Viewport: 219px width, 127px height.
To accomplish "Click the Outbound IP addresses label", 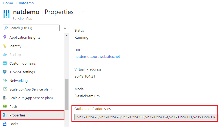I will [93, 109].
